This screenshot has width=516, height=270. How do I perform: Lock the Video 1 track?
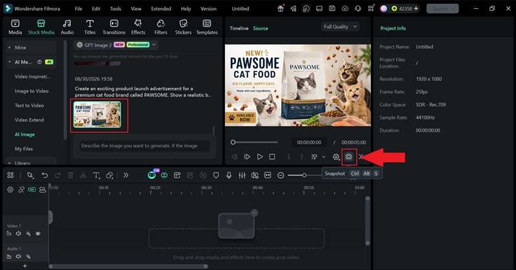9,233
